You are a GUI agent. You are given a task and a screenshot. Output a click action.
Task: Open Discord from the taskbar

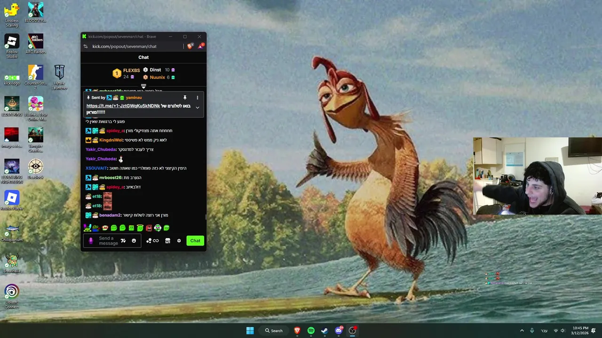pos(339,330)
